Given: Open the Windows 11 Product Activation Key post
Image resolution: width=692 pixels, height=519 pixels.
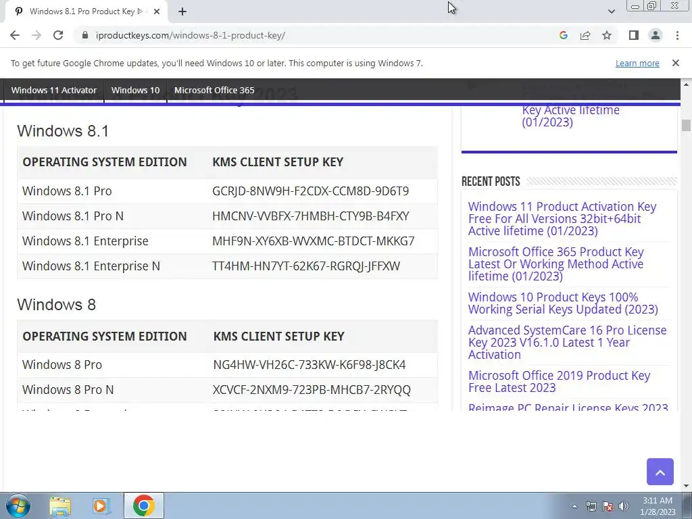Looking at the screenshot, I should point(562,218).
